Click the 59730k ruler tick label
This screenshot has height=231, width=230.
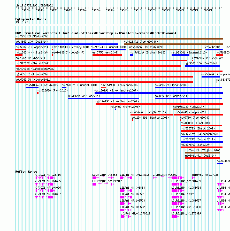[x=26, y=10]
